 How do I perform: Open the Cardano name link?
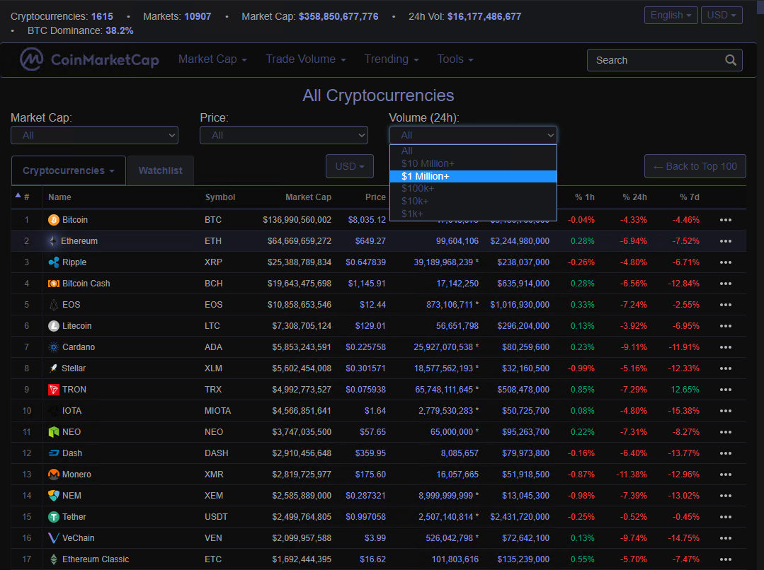[x=79, y=347]
